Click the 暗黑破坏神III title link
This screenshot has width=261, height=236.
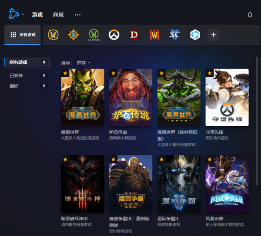(74, 219)
